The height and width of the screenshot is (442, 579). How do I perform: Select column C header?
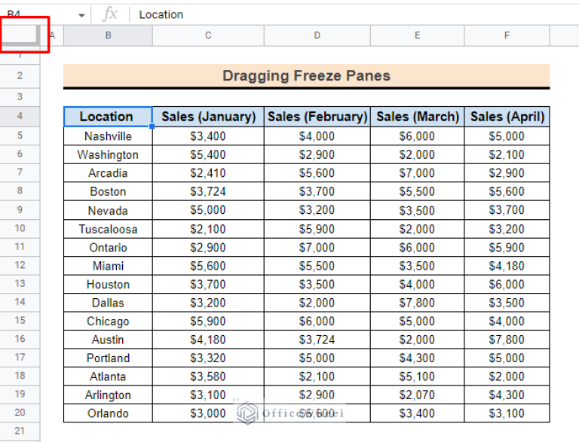pyautogui.click(x=208, y=35)
